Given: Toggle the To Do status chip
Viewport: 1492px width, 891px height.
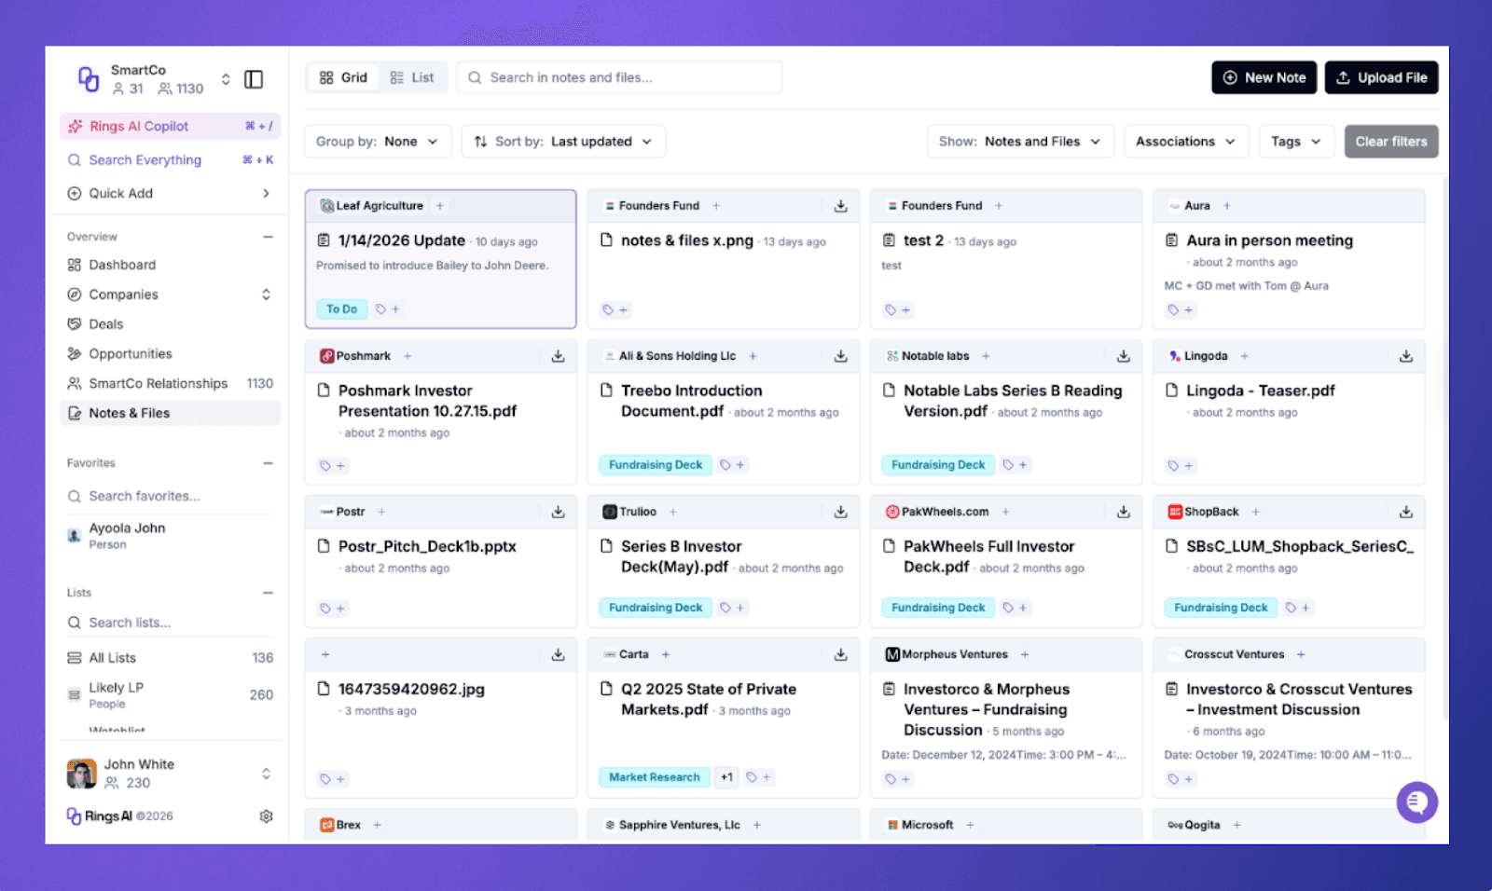Looking at the screenshot, I should tap(341, 308).
